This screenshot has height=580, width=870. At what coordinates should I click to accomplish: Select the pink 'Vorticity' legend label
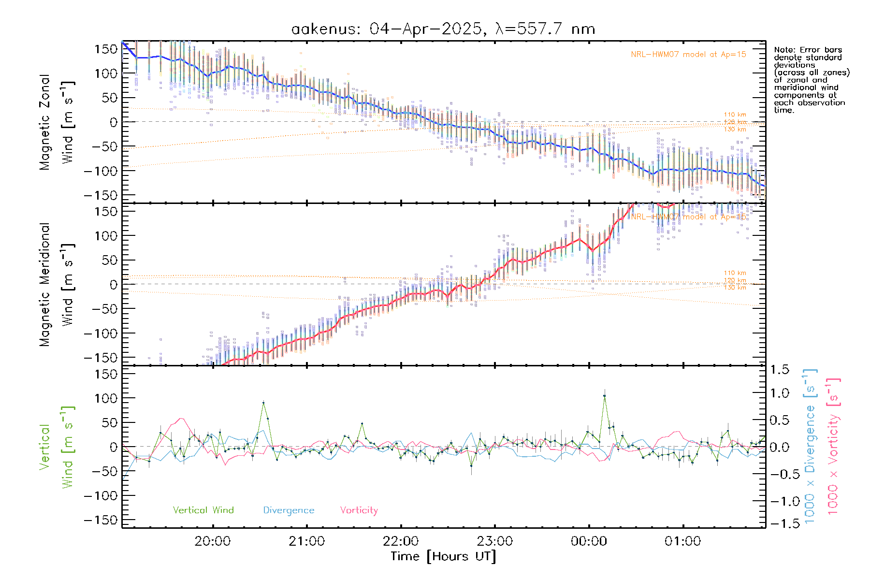point(359,510)
